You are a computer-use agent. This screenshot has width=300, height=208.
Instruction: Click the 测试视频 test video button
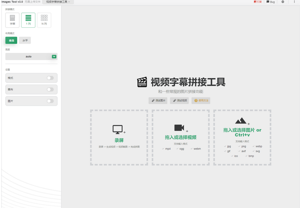[x=180, y=101]
